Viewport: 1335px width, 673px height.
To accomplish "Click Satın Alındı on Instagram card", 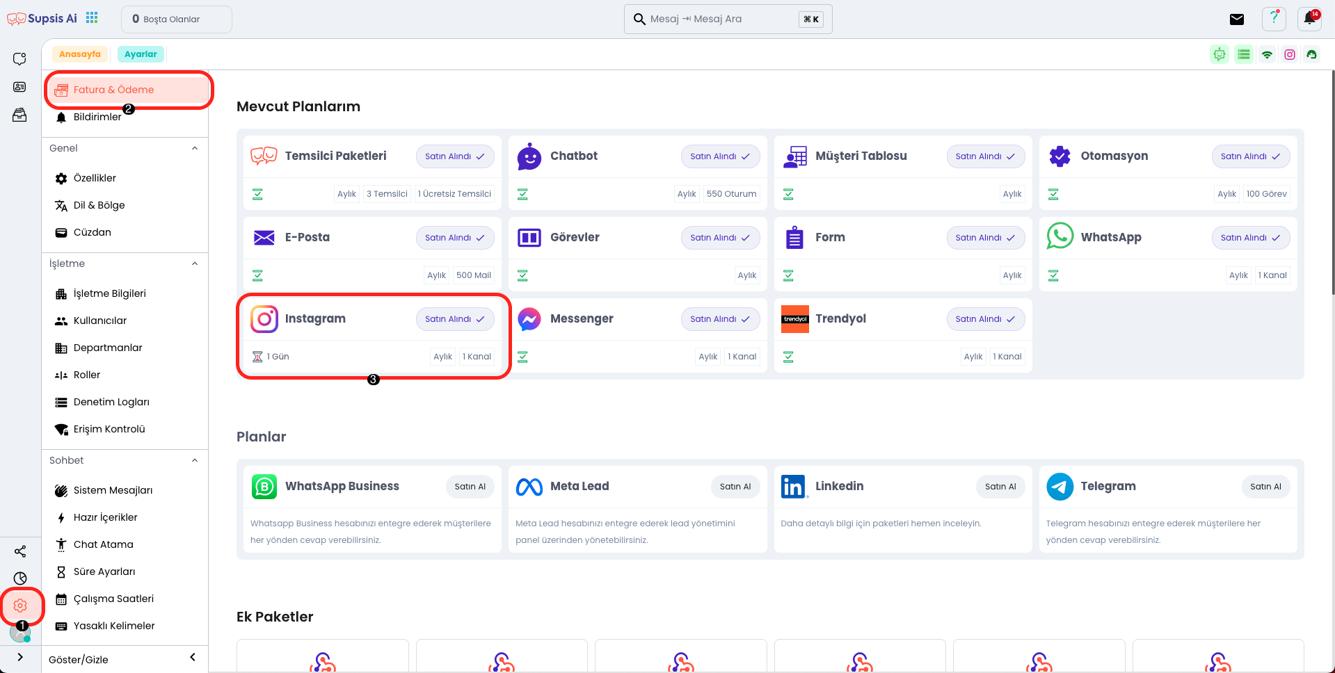I will [x=455, y=319].
